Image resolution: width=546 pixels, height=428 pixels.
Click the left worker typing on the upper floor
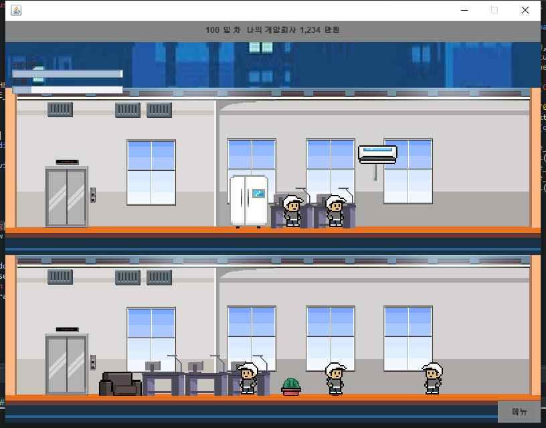click(x=291, y=208)
